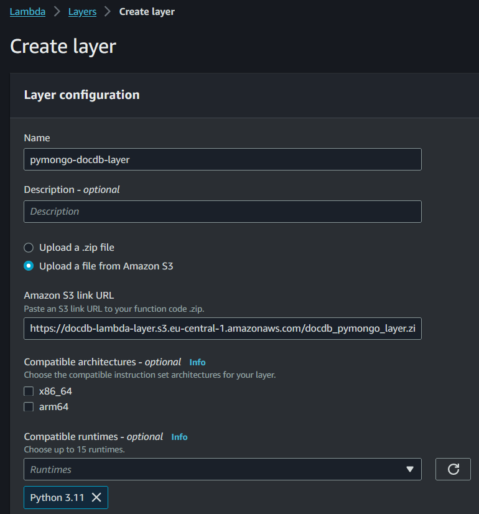Remove the Python 3.11 runtime token
The image size is (479, 514).
tap(96, 497)
